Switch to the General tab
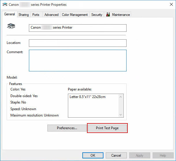This screenshot has height=161, width=176. pyautogui.click(x=10, y=14)
